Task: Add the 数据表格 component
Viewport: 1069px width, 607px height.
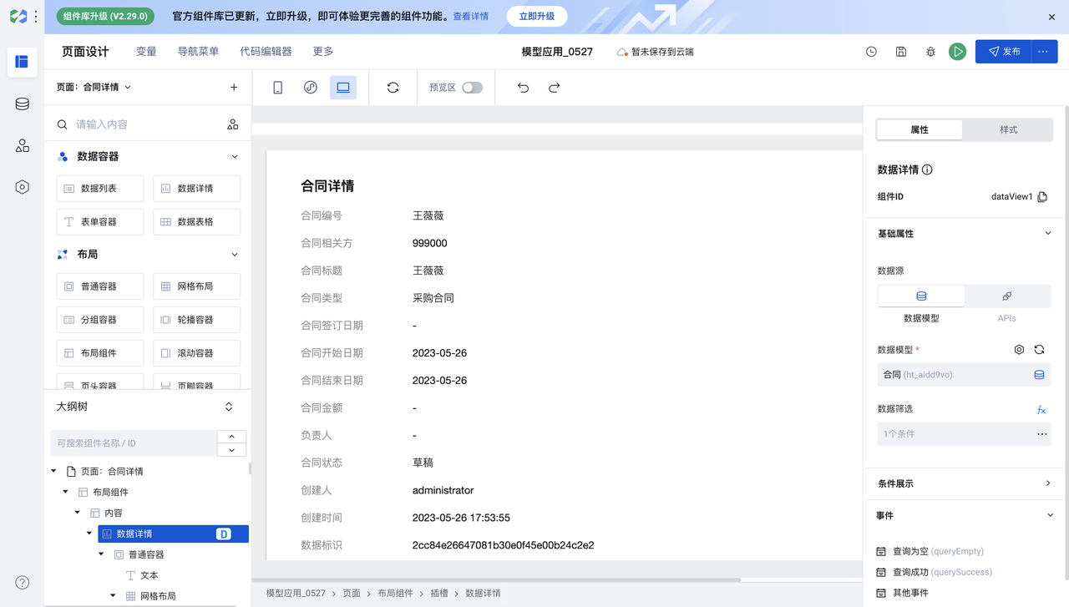Action: pos(197,222)
